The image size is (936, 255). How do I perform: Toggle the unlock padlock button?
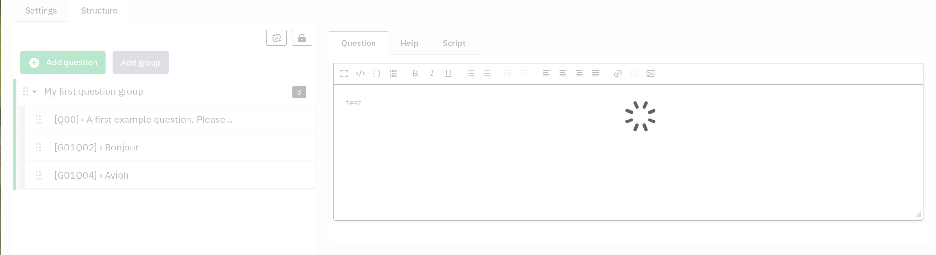302,38
